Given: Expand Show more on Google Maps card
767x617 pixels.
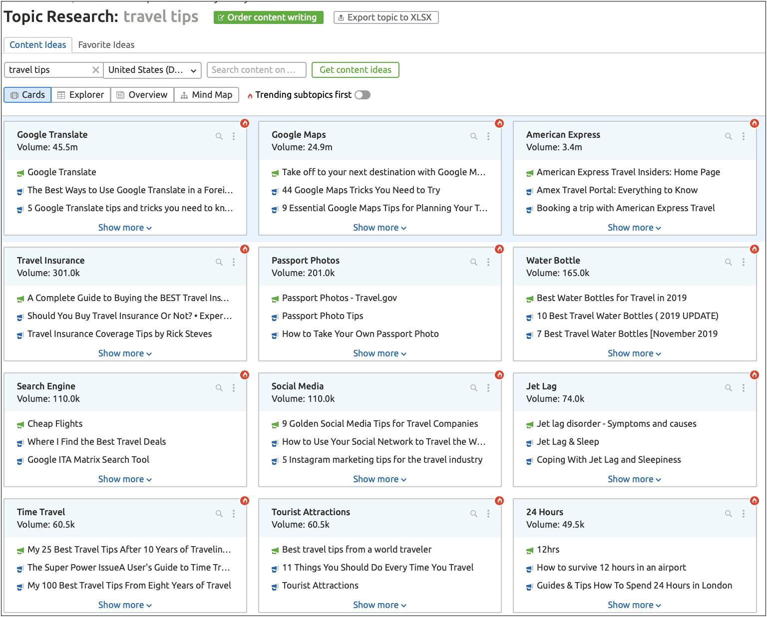Looking at the screenshot, I should pyautogui.click(x=380, y=228).
